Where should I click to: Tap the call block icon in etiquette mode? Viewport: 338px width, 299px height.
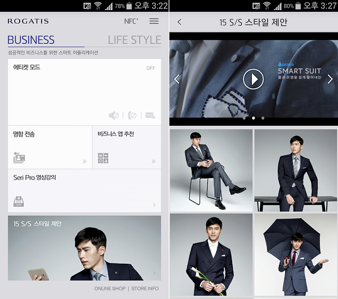click(x=132, y=115)
